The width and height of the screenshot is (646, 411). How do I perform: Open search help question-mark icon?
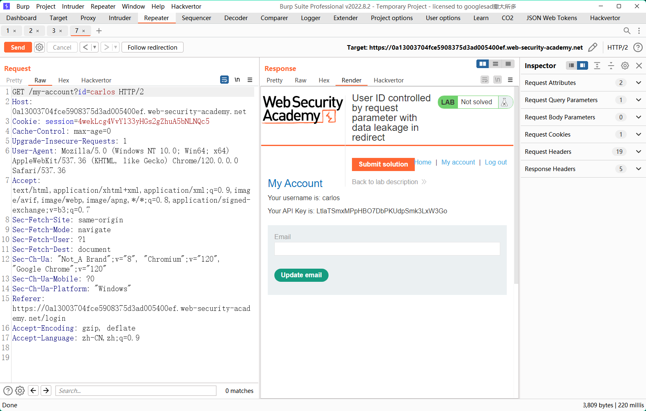(8, 390)
